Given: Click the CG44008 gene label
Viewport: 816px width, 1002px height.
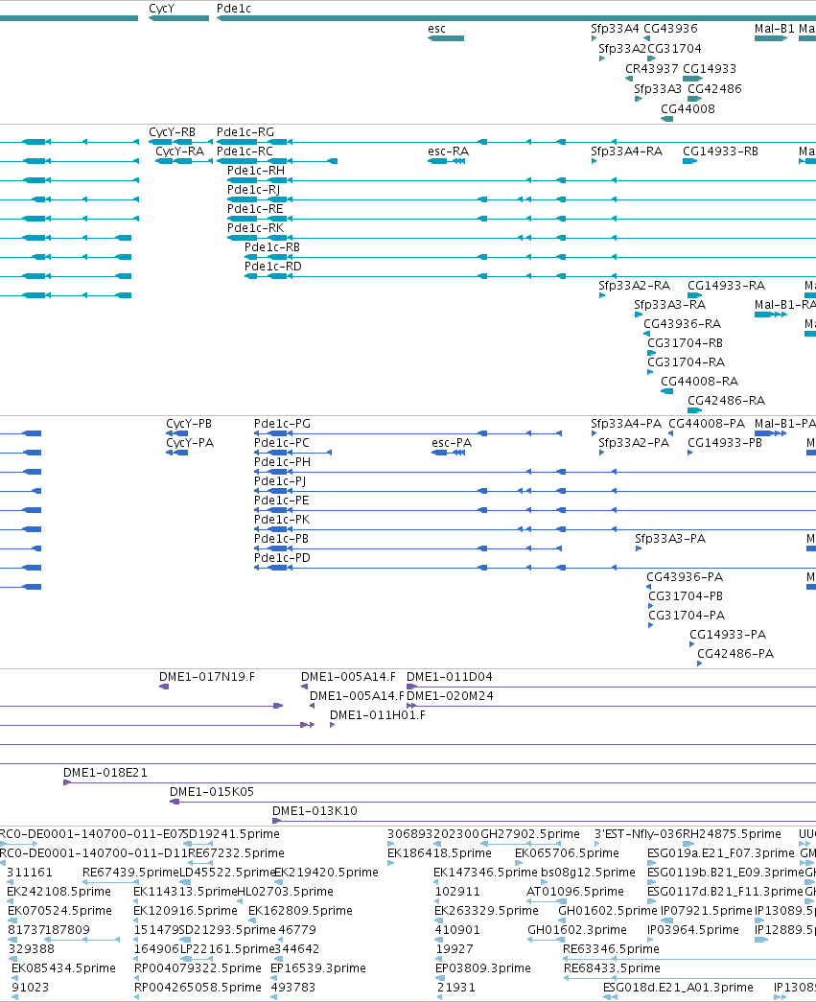Looking at the screenshot, I should point(688,109).
